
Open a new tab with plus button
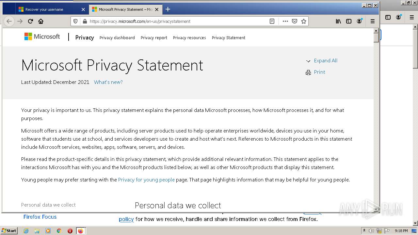pos(168,9)
